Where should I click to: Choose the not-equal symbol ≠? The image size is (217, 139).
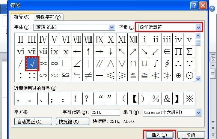pyautogui.click(x=88, y=75)
